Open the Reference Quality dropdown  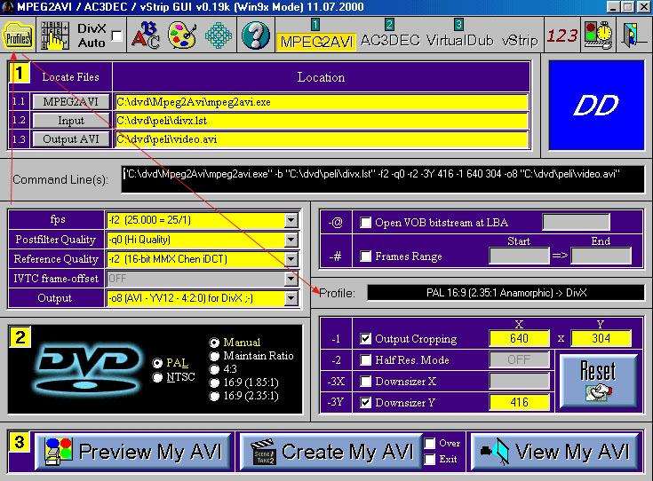[291, 259]
